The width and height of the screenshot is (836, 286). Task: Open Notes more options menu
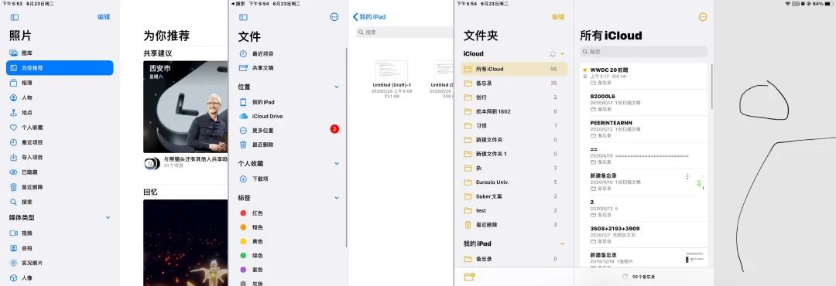(x=703, y=17)
